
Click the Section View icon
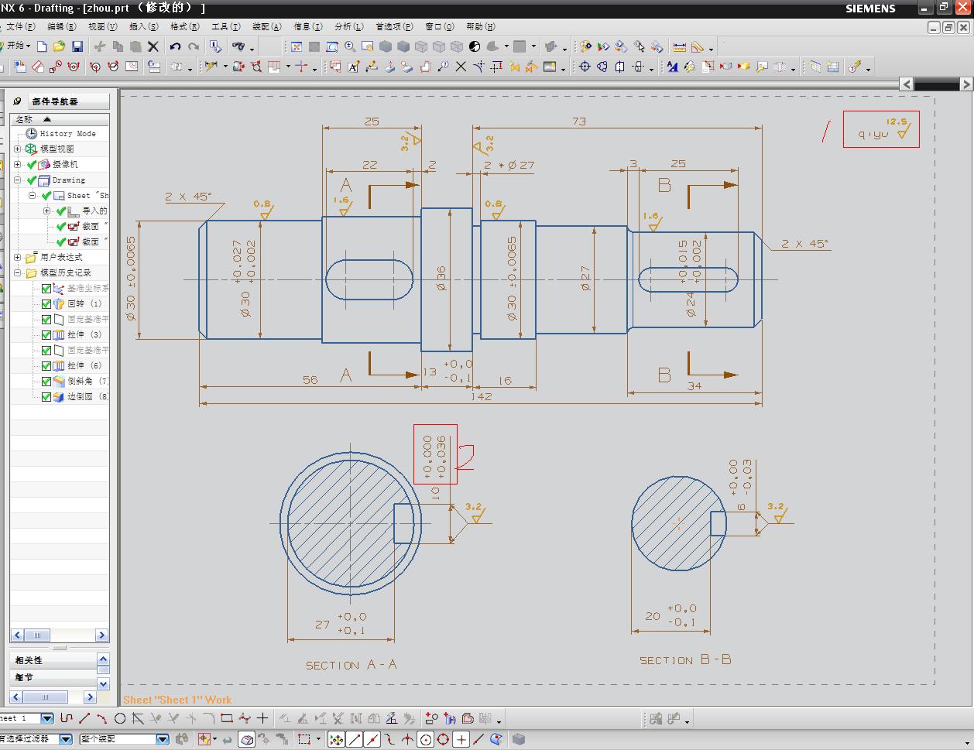point(74,67)
